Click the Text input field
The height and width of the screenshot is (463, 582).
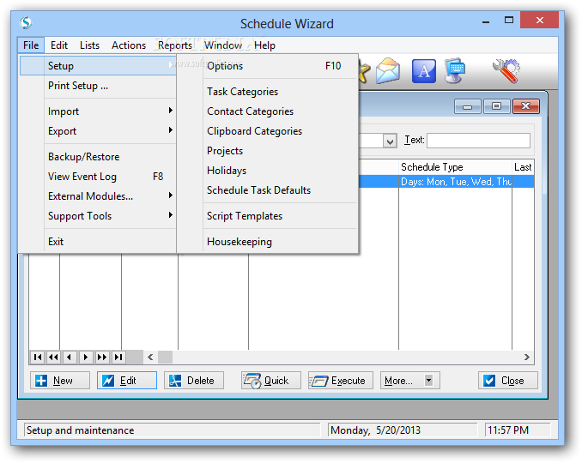point(478,141)
